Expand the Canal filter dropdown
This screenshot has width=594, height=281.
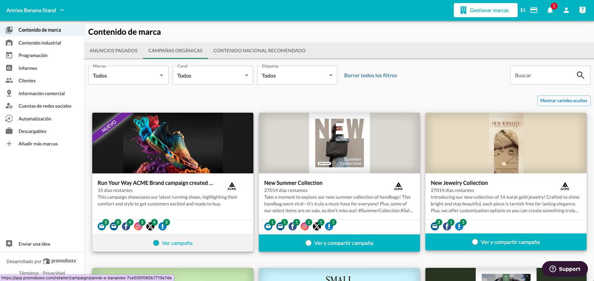(213, 75)
